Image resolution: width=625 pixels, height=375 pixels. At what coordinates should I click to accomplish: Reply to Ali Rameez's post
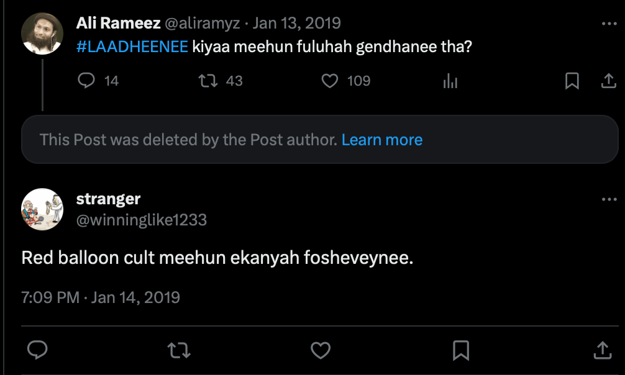87,81
